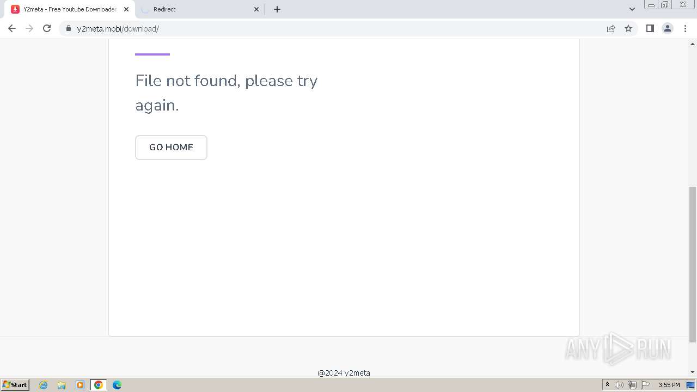
Task: Click the Chrome taskbar icon
Action: click(99, 385)
